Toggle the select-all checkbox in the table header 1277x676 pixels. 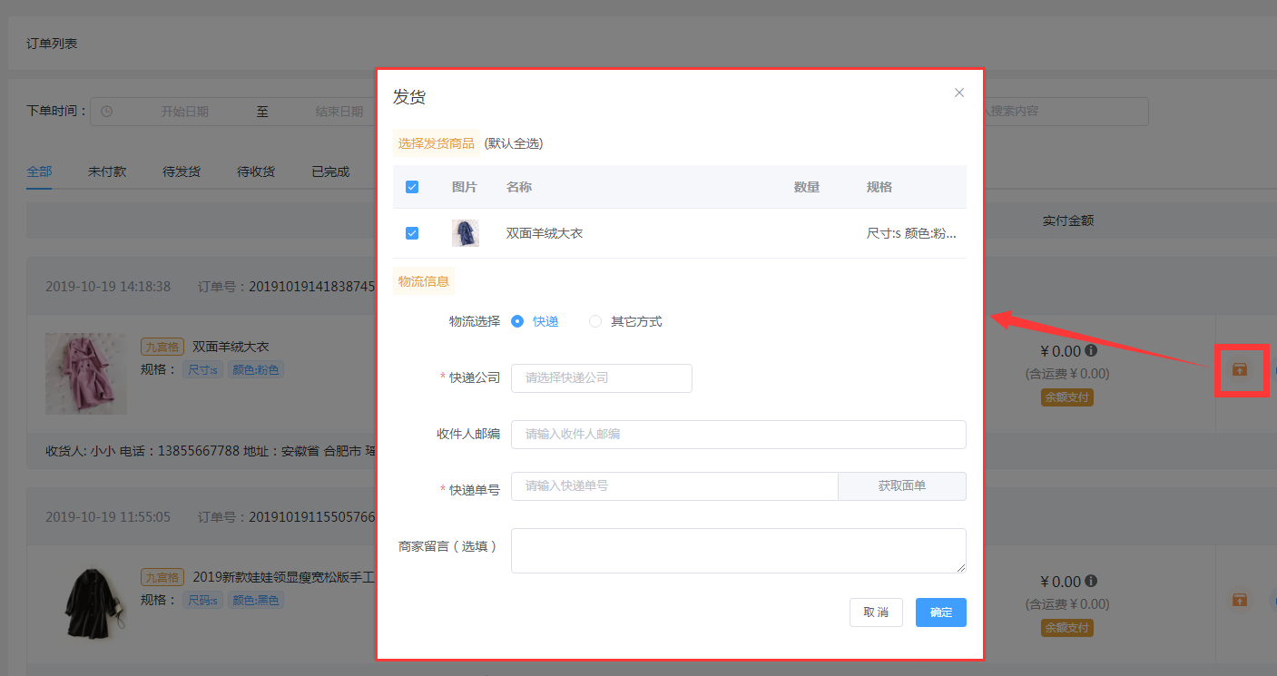point(412,187)
